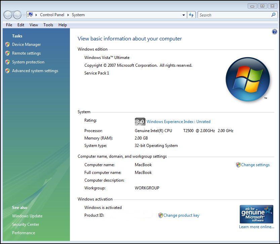280x244 pixels.
Task: Click the computer icon in address bar
Action: [x=31, y=15]
